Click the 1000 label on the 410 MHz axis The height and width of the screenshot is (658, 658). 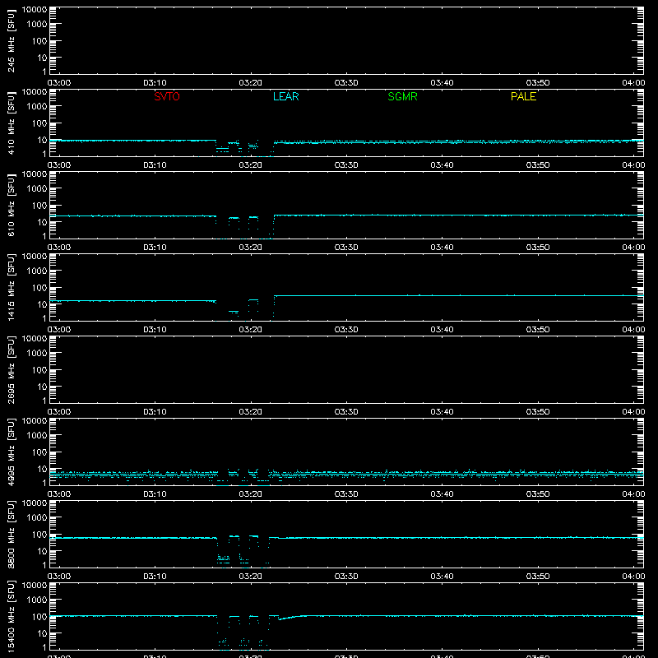37,107
